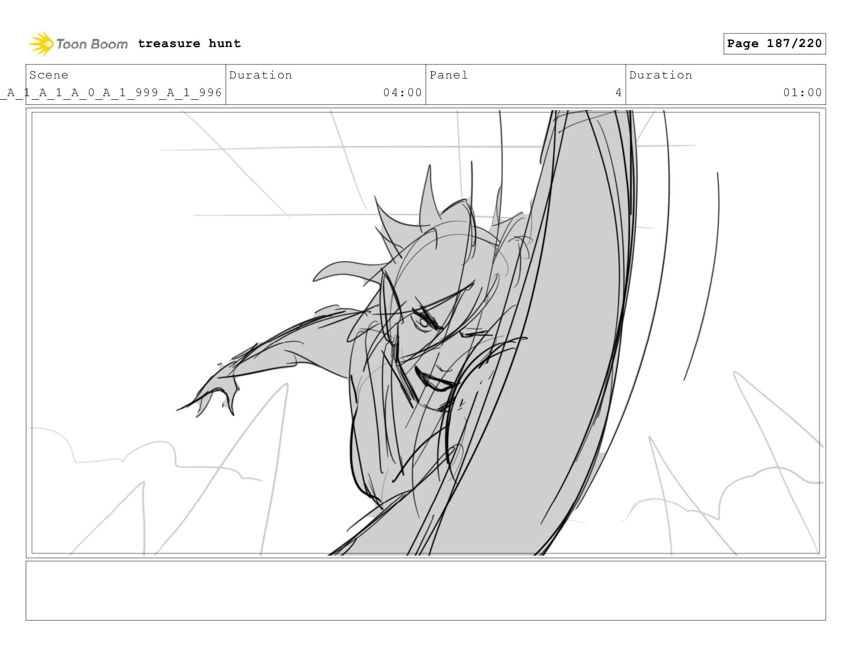Click the panel duration value '01:00'
853x659 pixels.
click(802, 93)
